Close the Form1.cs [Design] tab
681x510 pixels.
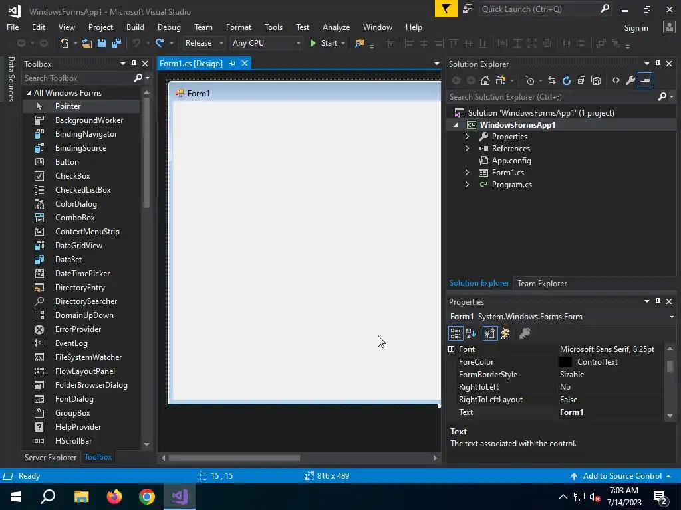(x=245, y=63)
